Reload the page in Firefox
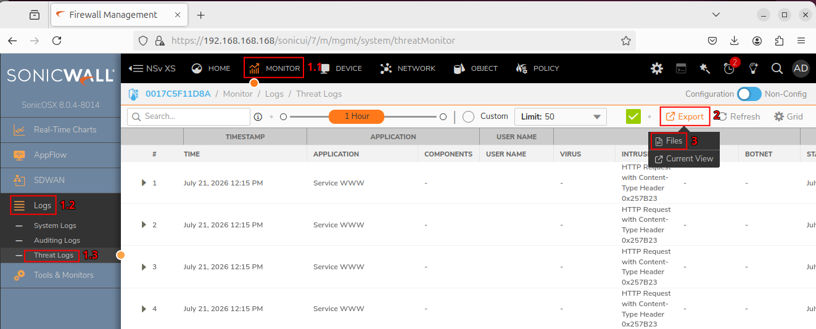816x329 pixels. click(57, 41)
